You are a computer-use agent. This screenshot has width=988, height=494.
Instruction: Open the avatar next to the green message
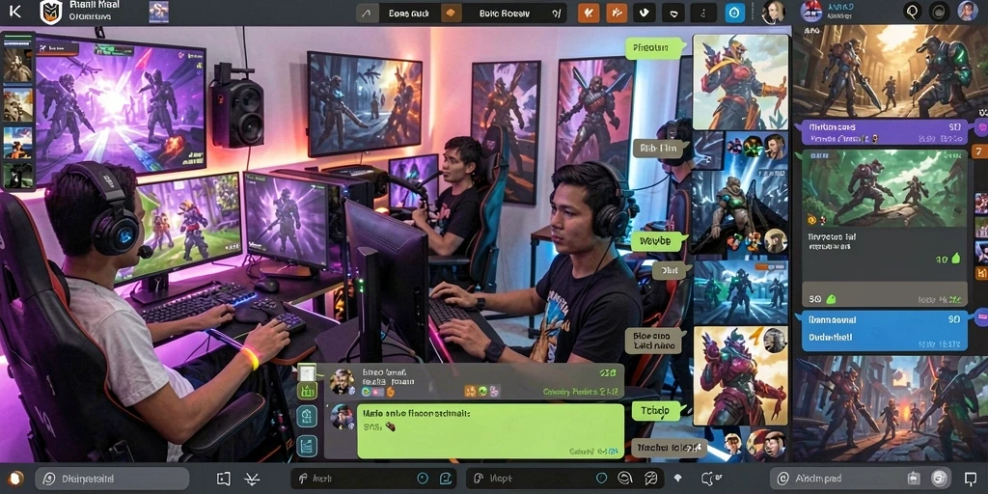coord(343,417)
